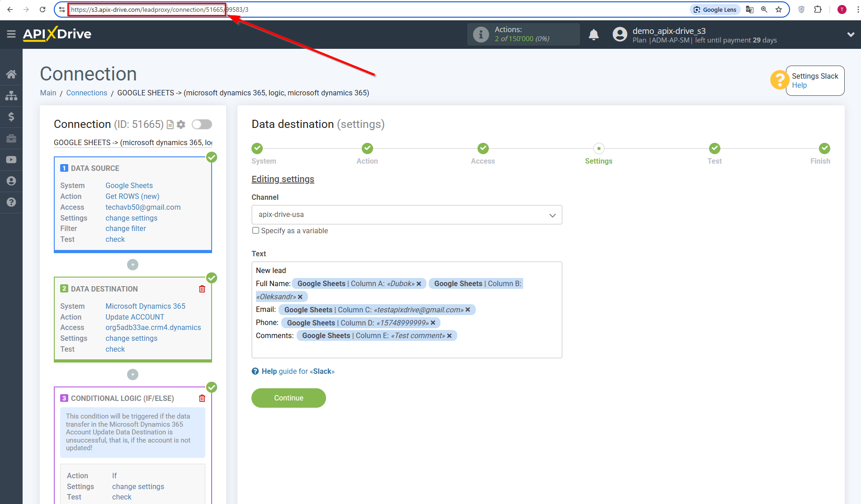Remove the Column B Oleksandr tag
This screenshot has height=504, width=861.
tap(300, 297)
